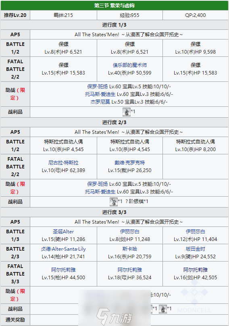This screenshot has width=229, height=326.
Task: Select the Lv.12(术)HP 11,404 text
Action: (195, 239)
